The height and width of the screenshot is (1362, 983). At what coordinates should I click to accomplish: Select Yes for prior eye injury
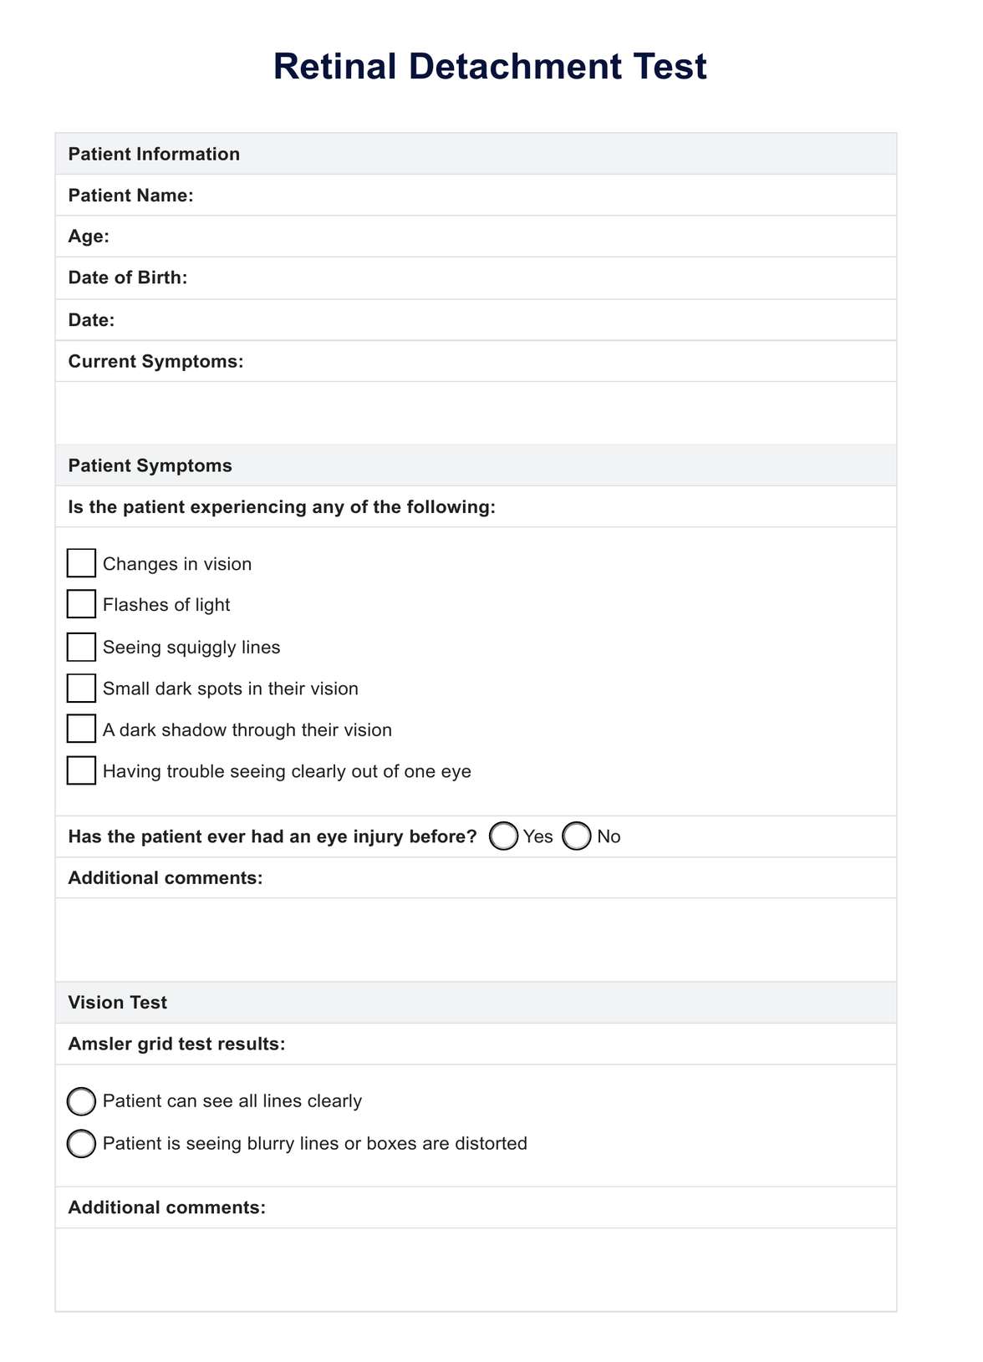pos(503,836)
